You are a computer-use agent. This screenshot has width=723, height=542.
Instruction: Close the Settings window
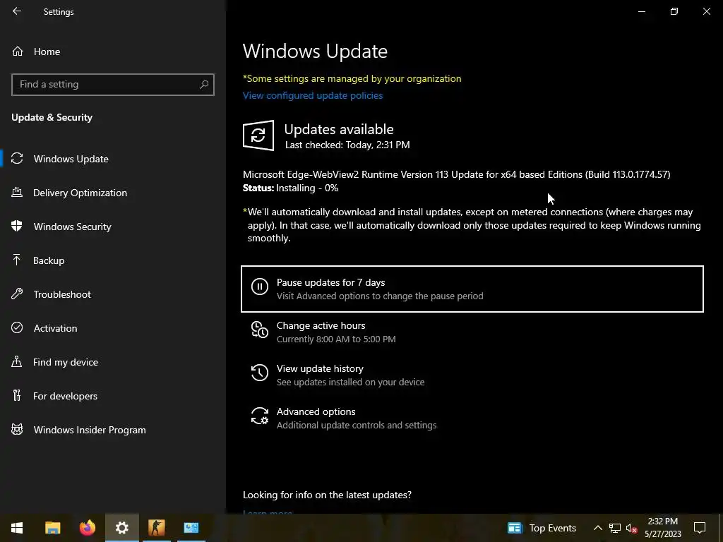[706, 11]
